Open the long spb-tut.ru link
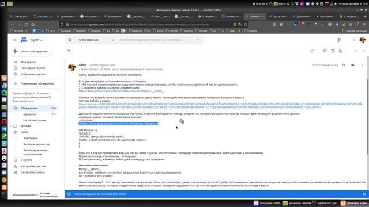The width and height of the screenshot is (369, 207). pos(220,105)
